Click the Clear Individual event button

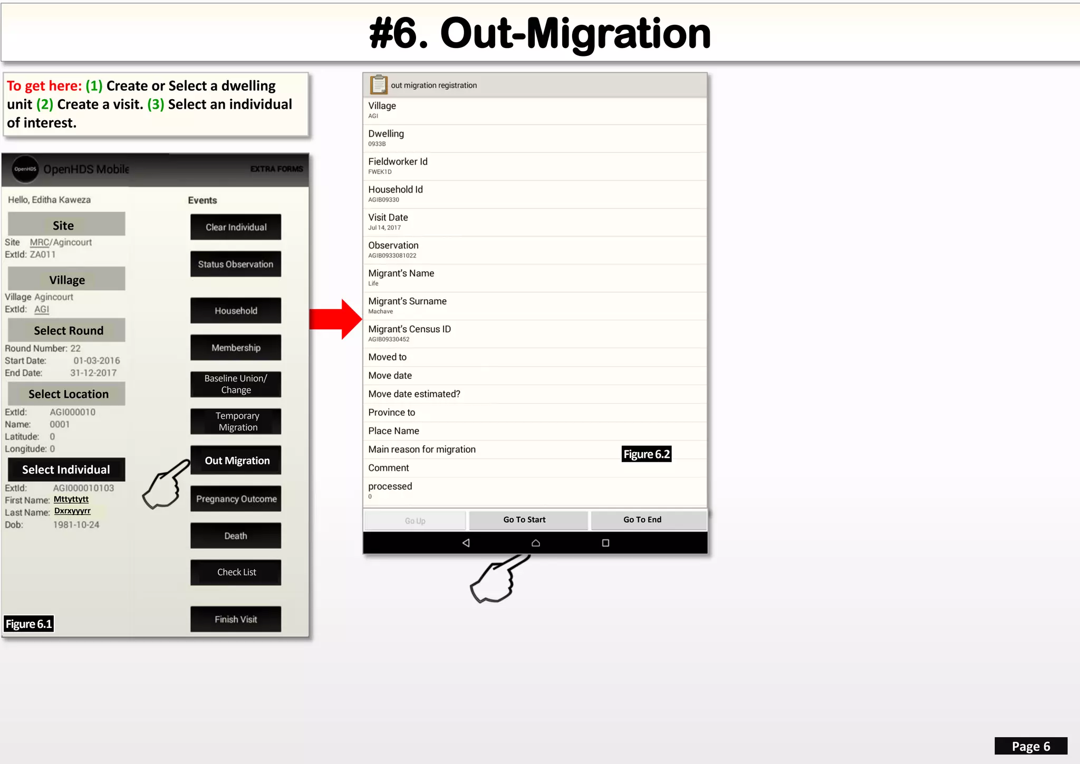click(236, 227)
